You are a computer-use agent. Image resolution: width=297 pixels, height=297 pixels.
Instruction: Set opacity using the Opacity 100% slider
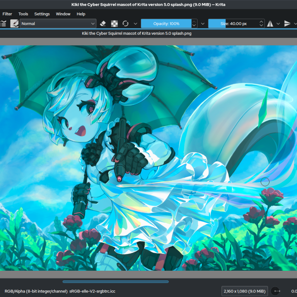click(166, 24)
